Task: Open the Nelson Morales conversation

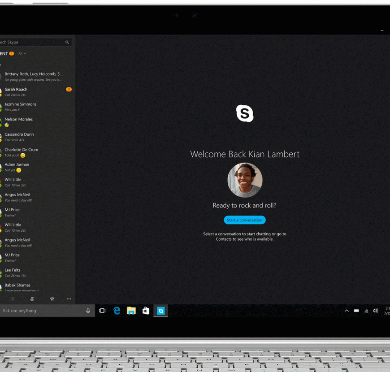Action: coord(37,122)
